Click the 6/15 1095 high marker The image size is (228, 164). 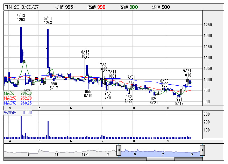click(85, 54)
